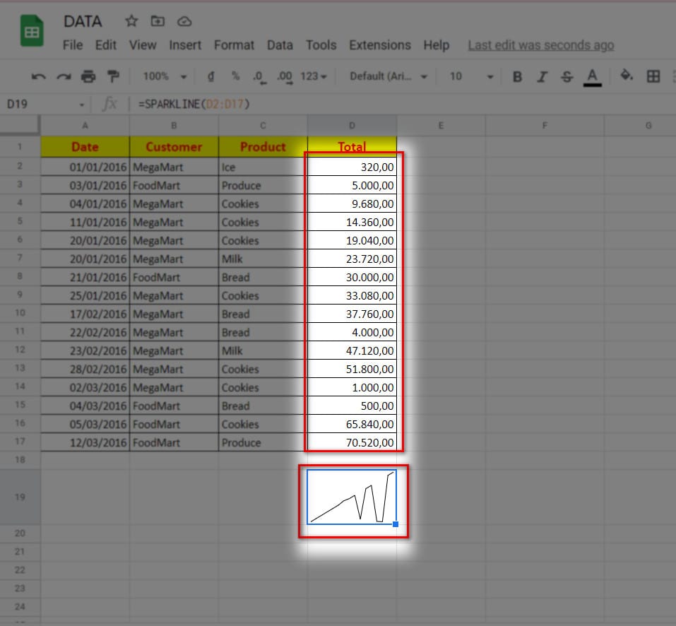Screen dimensions: 676x626
Task: Toggle bold formatting
Action: (518, 76)
